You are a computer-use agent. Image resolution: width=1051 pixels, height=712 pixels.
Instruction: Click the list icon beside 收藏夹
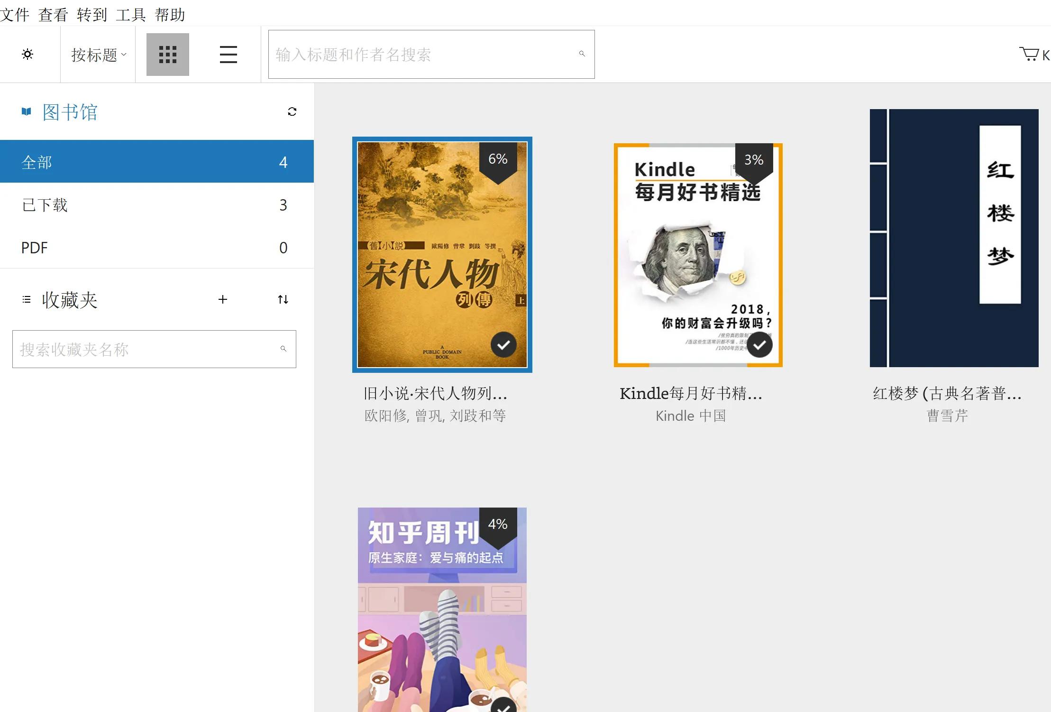[27, 299]
